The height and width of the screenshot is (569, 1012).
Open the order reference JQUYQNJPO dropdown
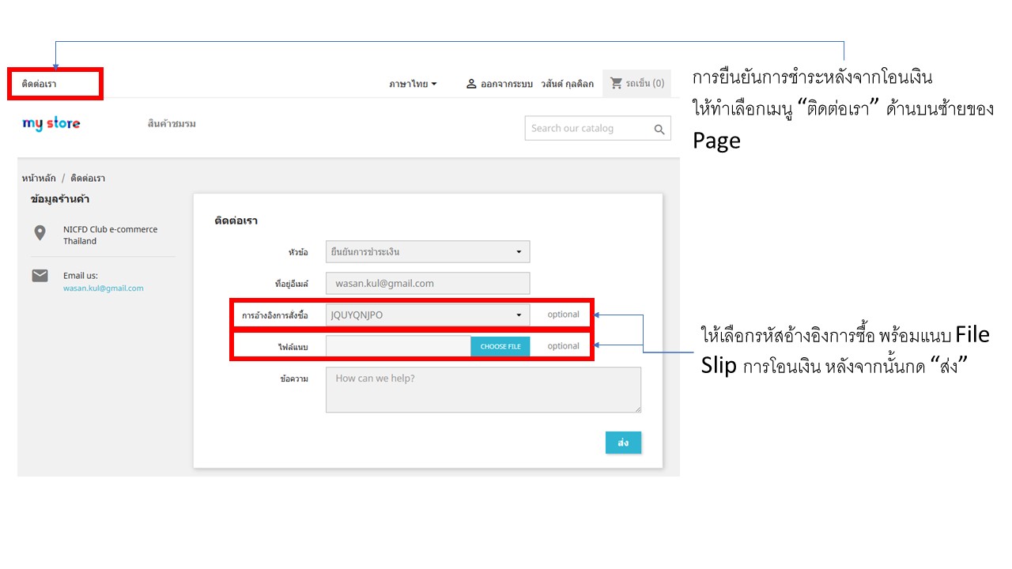click(x=427, y=315)
